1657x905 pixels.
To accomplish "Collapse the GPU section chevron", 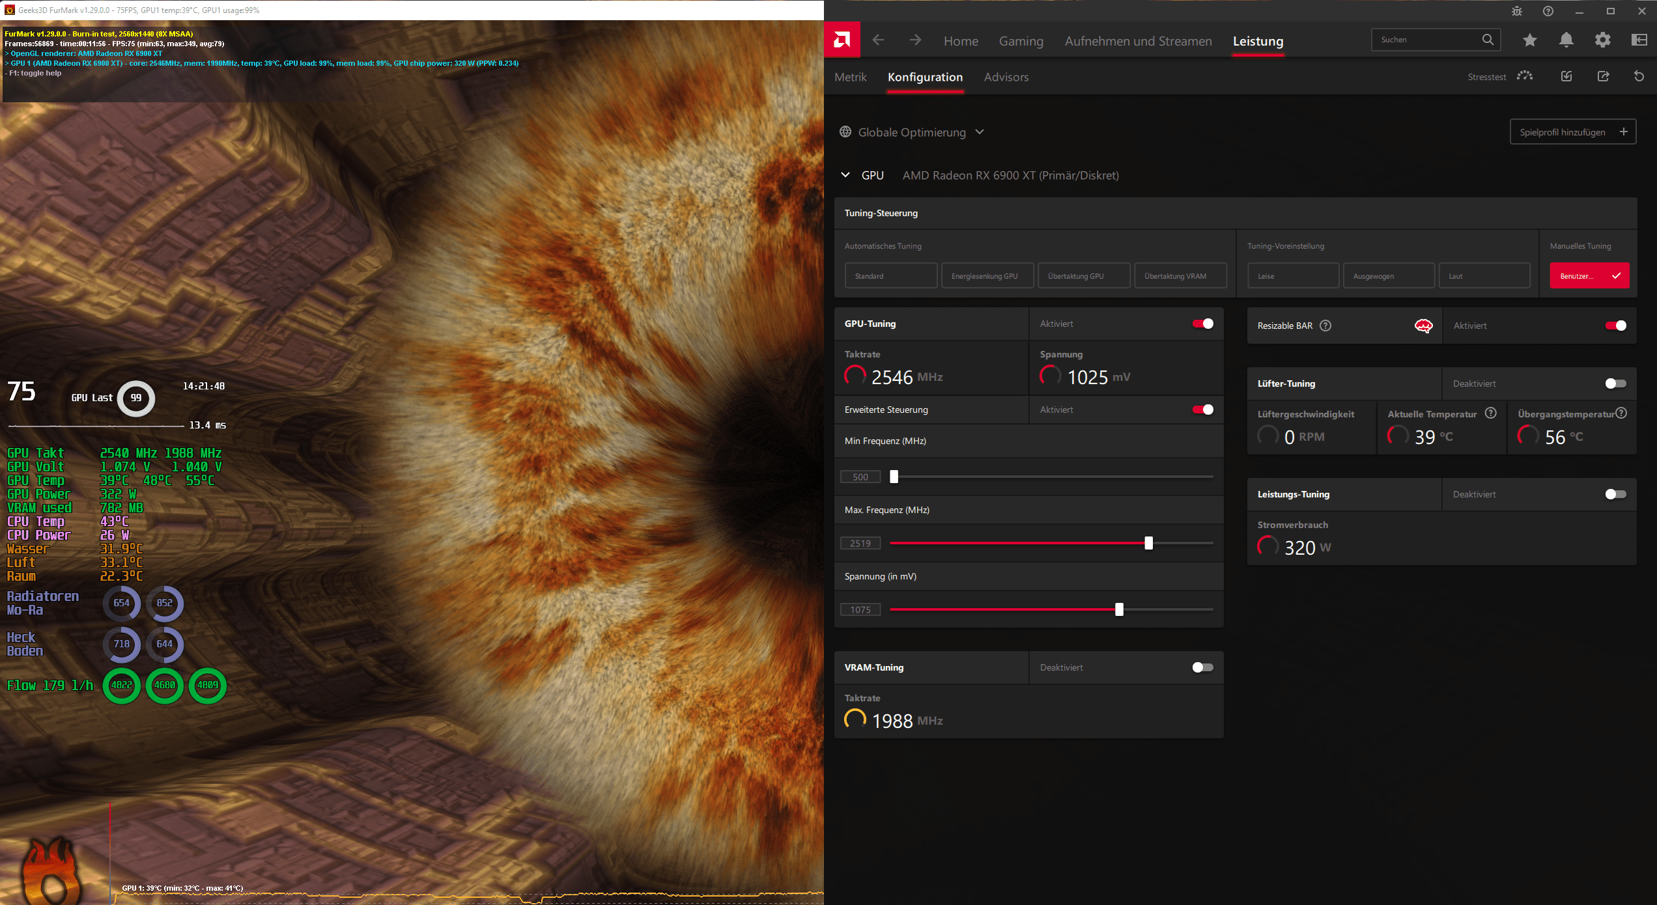I will [845, 175].
